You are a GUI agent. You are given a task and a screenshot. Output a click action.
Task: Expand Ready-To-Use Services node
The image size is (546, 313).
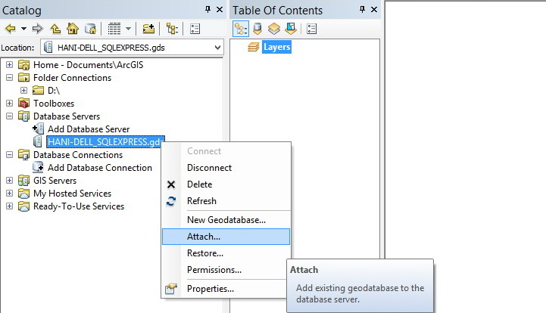click(9, 206)
